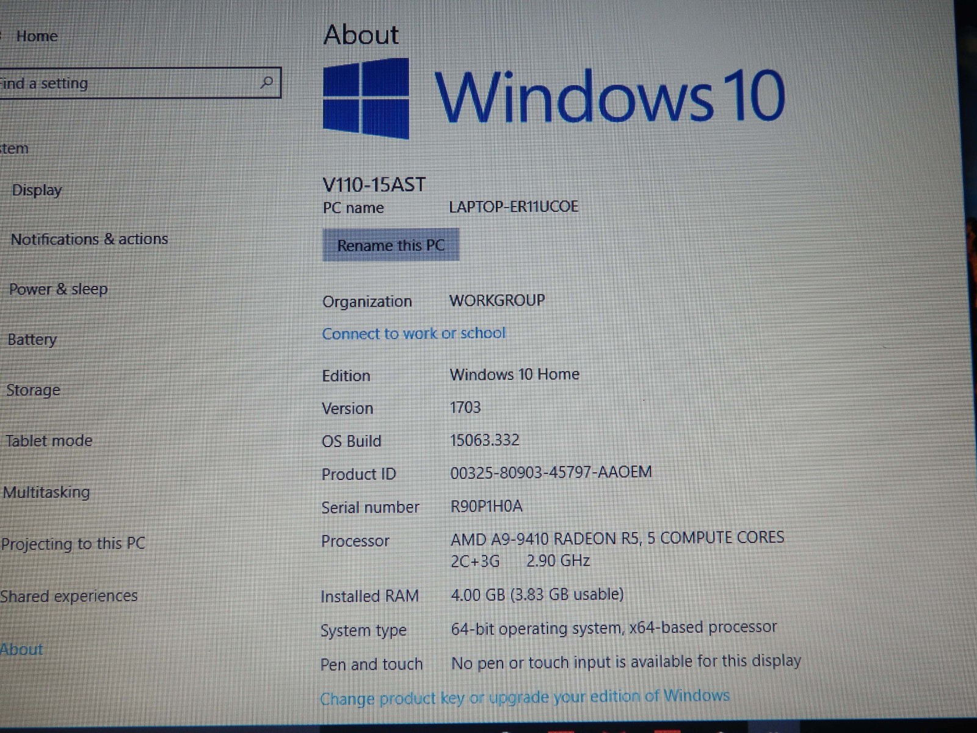Click the Edition label
Image resolution: width=977 pixels, height=733 pixels.
pos(346,376)
